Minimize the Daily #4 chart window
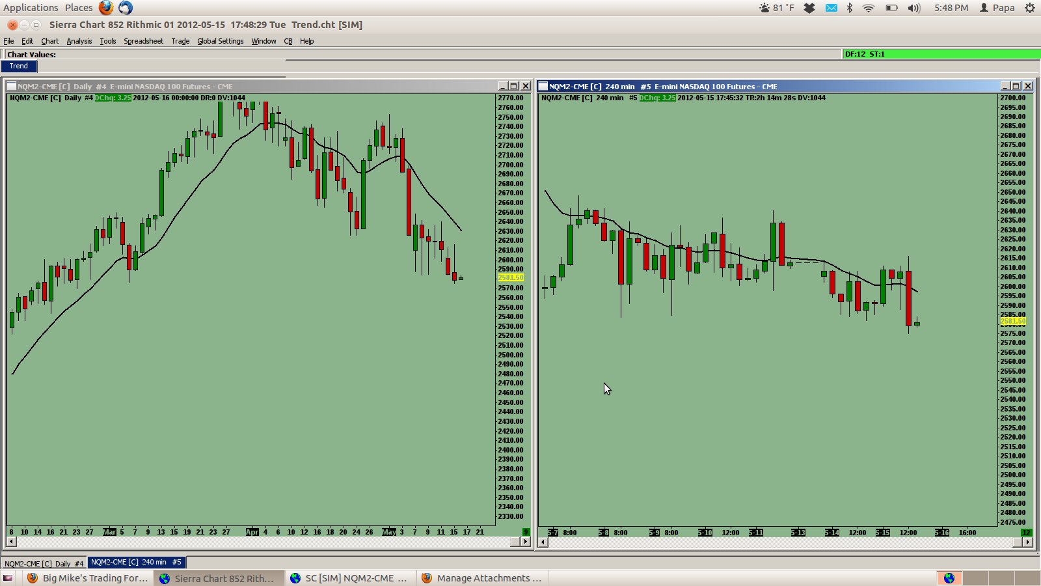This screenshot has height=586, width=1041. coord(503,86)
